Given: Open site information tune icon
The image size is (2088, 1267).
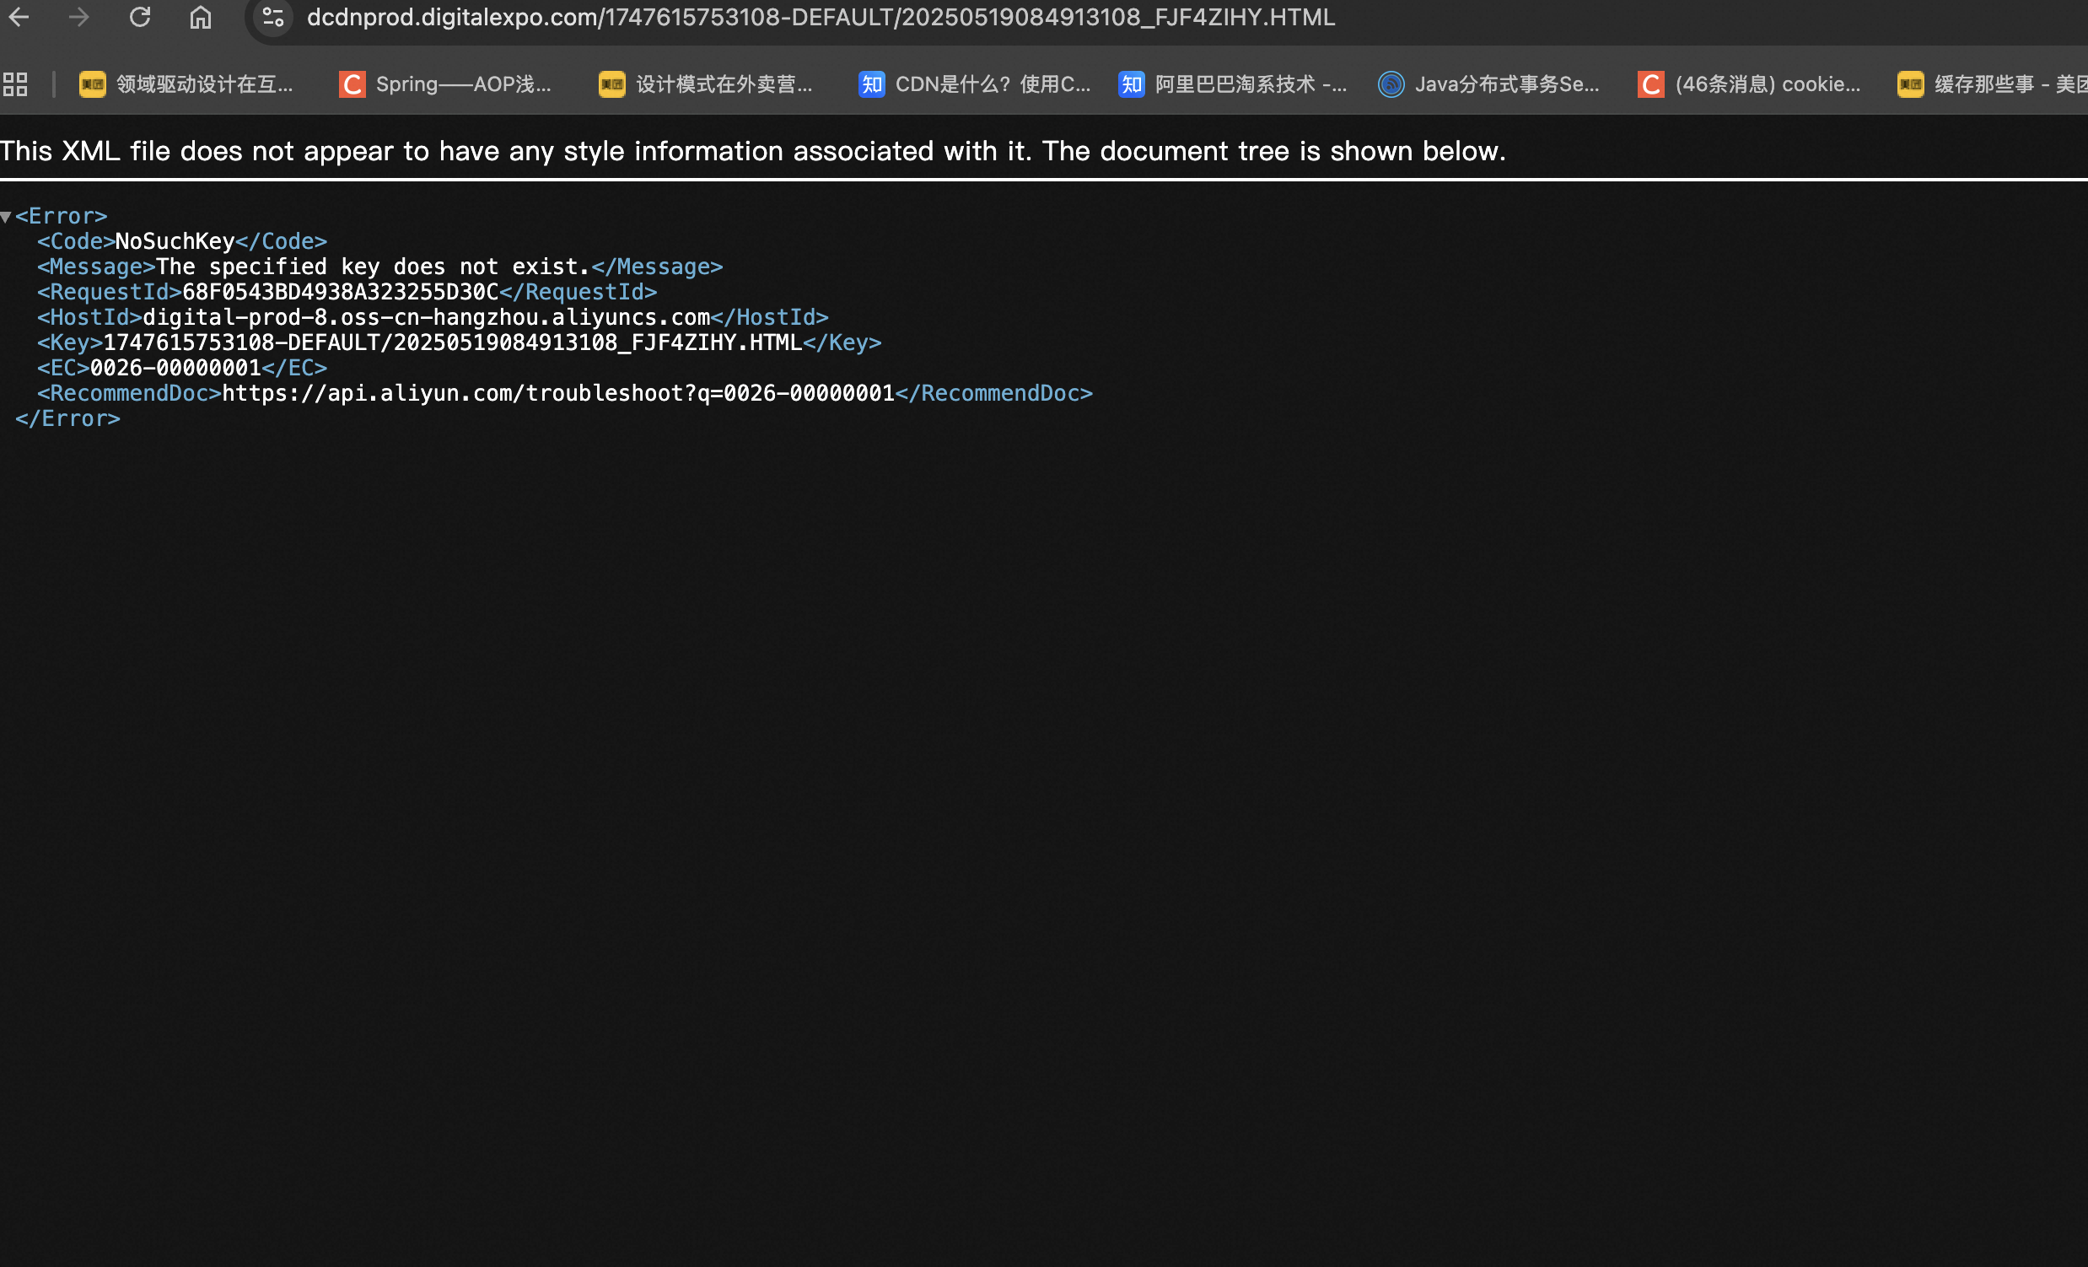Looking at the screenshot, I should [273, 17].
